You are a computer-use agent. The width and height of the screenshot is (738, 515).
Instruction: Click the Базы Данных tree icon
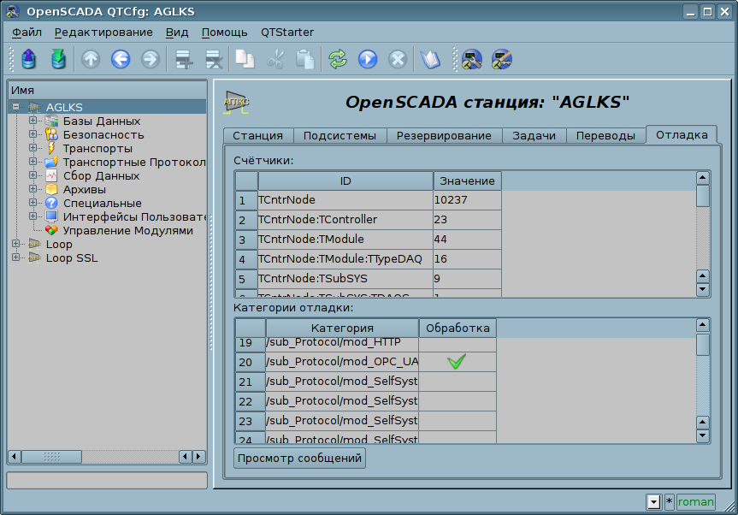coord(51,121)
